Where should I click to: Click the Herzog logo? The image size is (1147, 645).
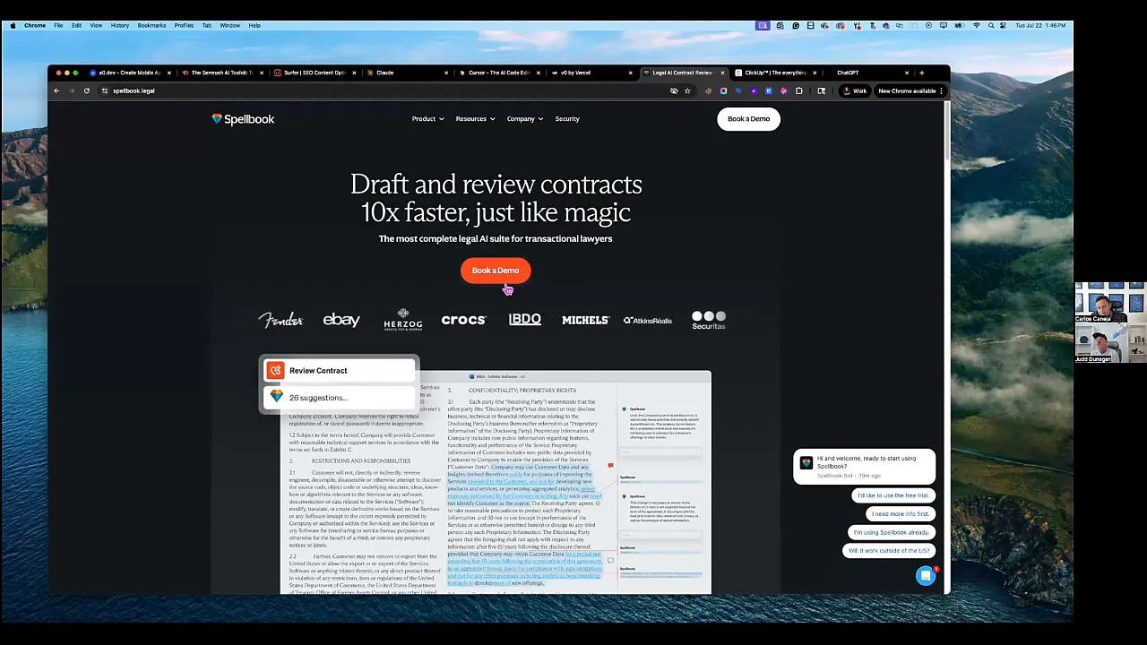(x=402, y=320)
